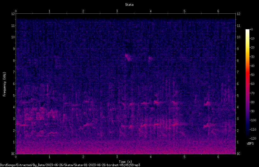Click the "0" tick label on the bottom time axis
259x167 pixels.
[16, 157]
